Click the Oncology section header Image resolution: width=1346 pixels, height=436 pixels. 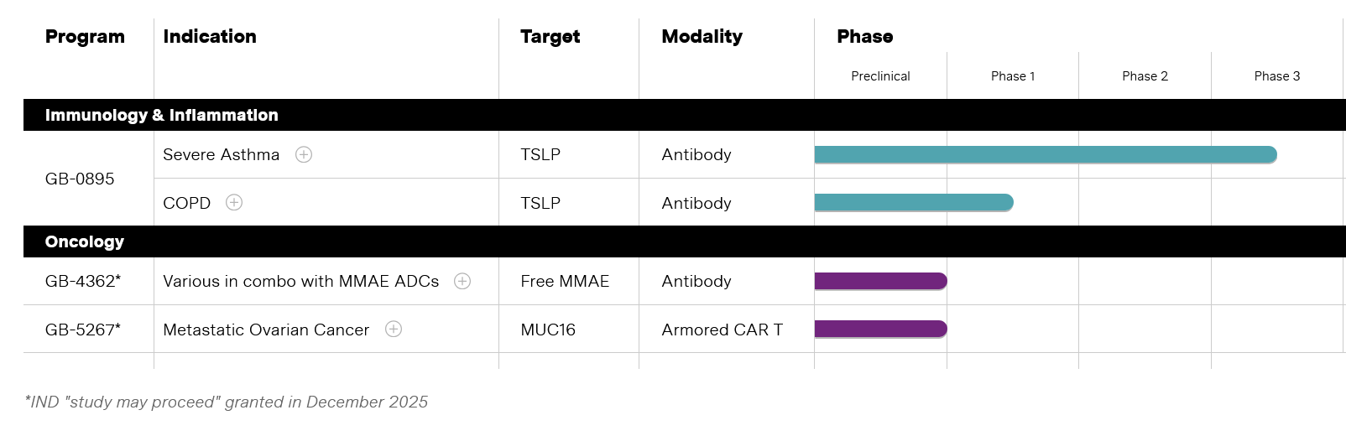click(85, 241)
